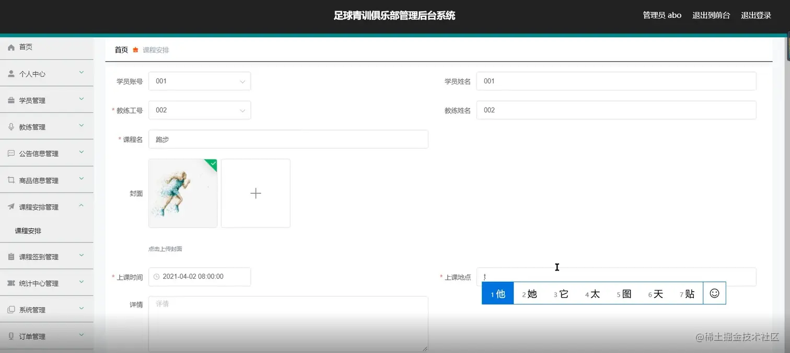Open the 统计中心管理 menu label
The height and width of the screenshot is (353, 790).
(39, 283)
